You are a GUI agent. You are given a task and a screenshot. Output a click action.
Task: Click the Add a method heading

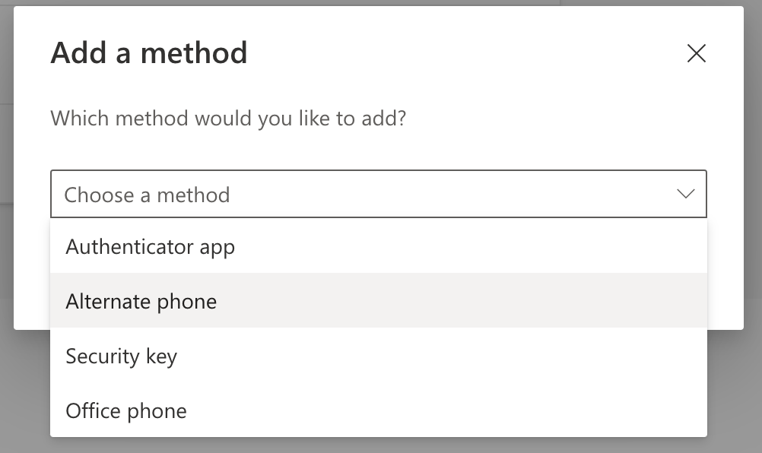[149, 53]
